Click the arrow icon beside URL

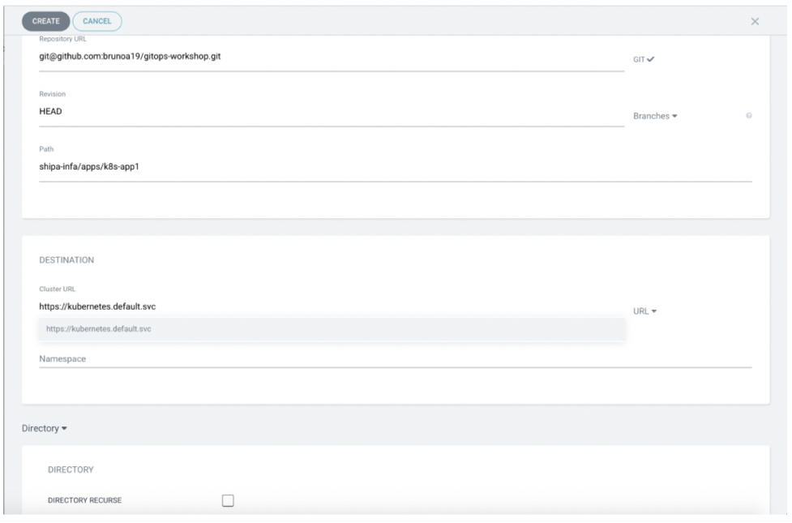tap(653, 311)
